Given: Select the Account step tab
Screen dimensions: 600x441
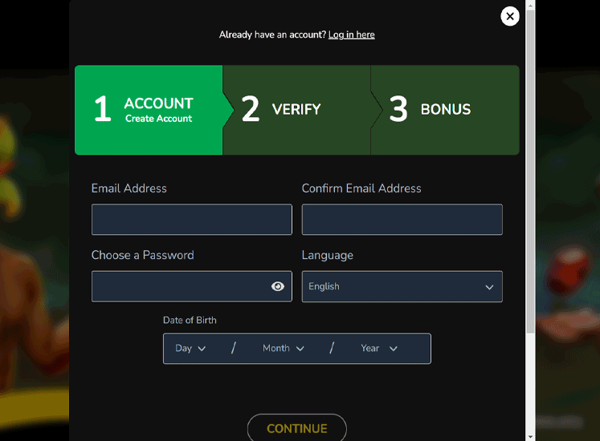Looking at the screenshot, I should 149,110.
